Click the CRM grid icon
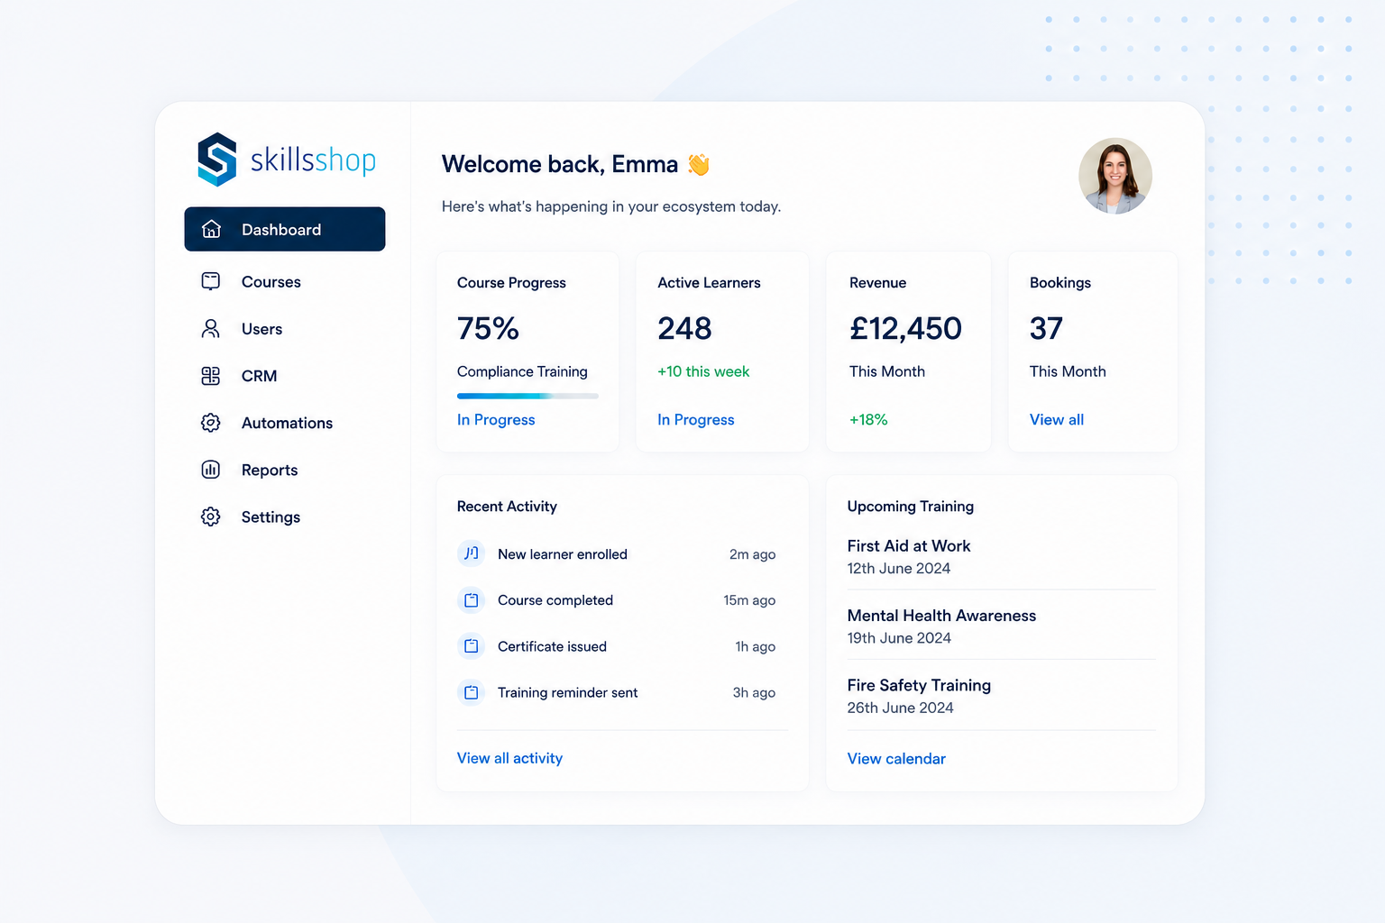 (211, 376)
